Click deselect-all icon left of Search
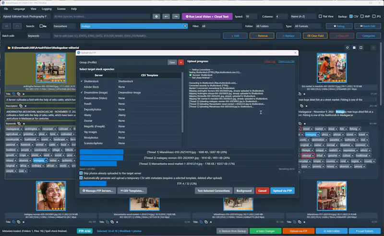This screenshot has height=236, width=384. tap(17, 26)
